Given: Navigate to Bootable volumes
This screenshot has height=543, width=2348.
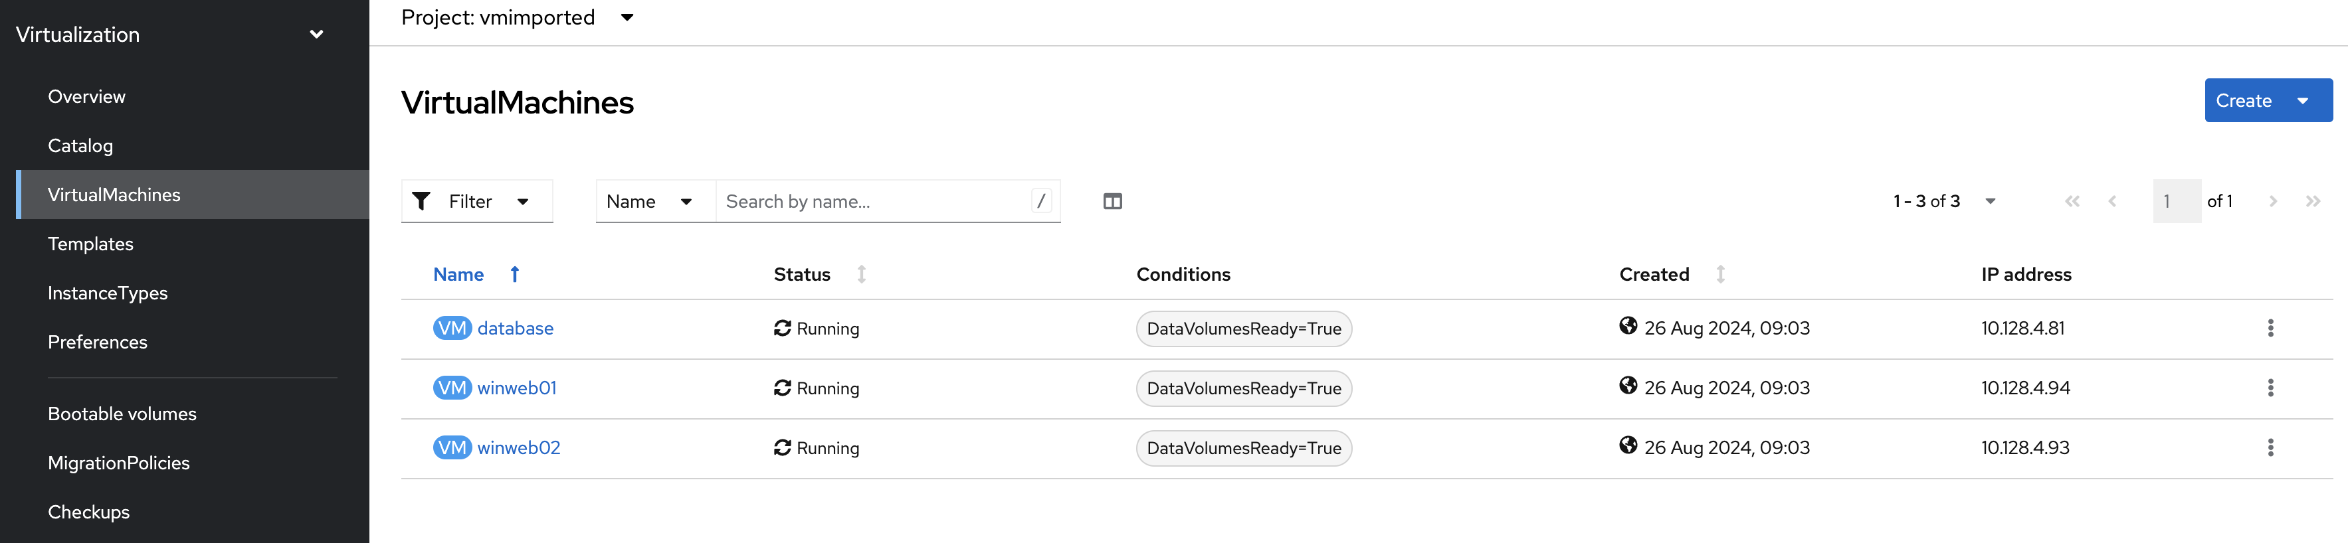Looking at the screenshot, I should coord(122,414).
